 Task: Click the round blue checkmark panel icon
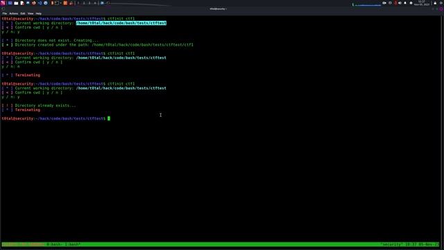[46, 3]
